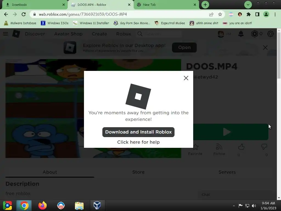Open the Malware Database bookmark
Screen dimensions: 281x211
point(20,23)
